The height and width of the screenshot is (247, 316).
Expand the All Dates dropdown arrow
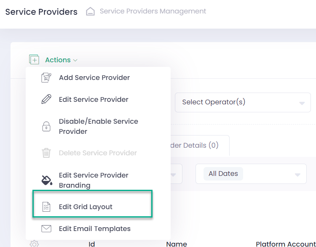pyautogui.click(x=298, y=175)
